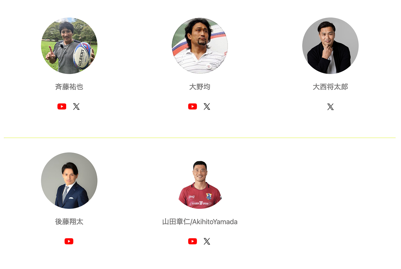Open 斉藤祐也's YouTube channel icon
This screenshot has height=269, width=401.
pos(62,106)
